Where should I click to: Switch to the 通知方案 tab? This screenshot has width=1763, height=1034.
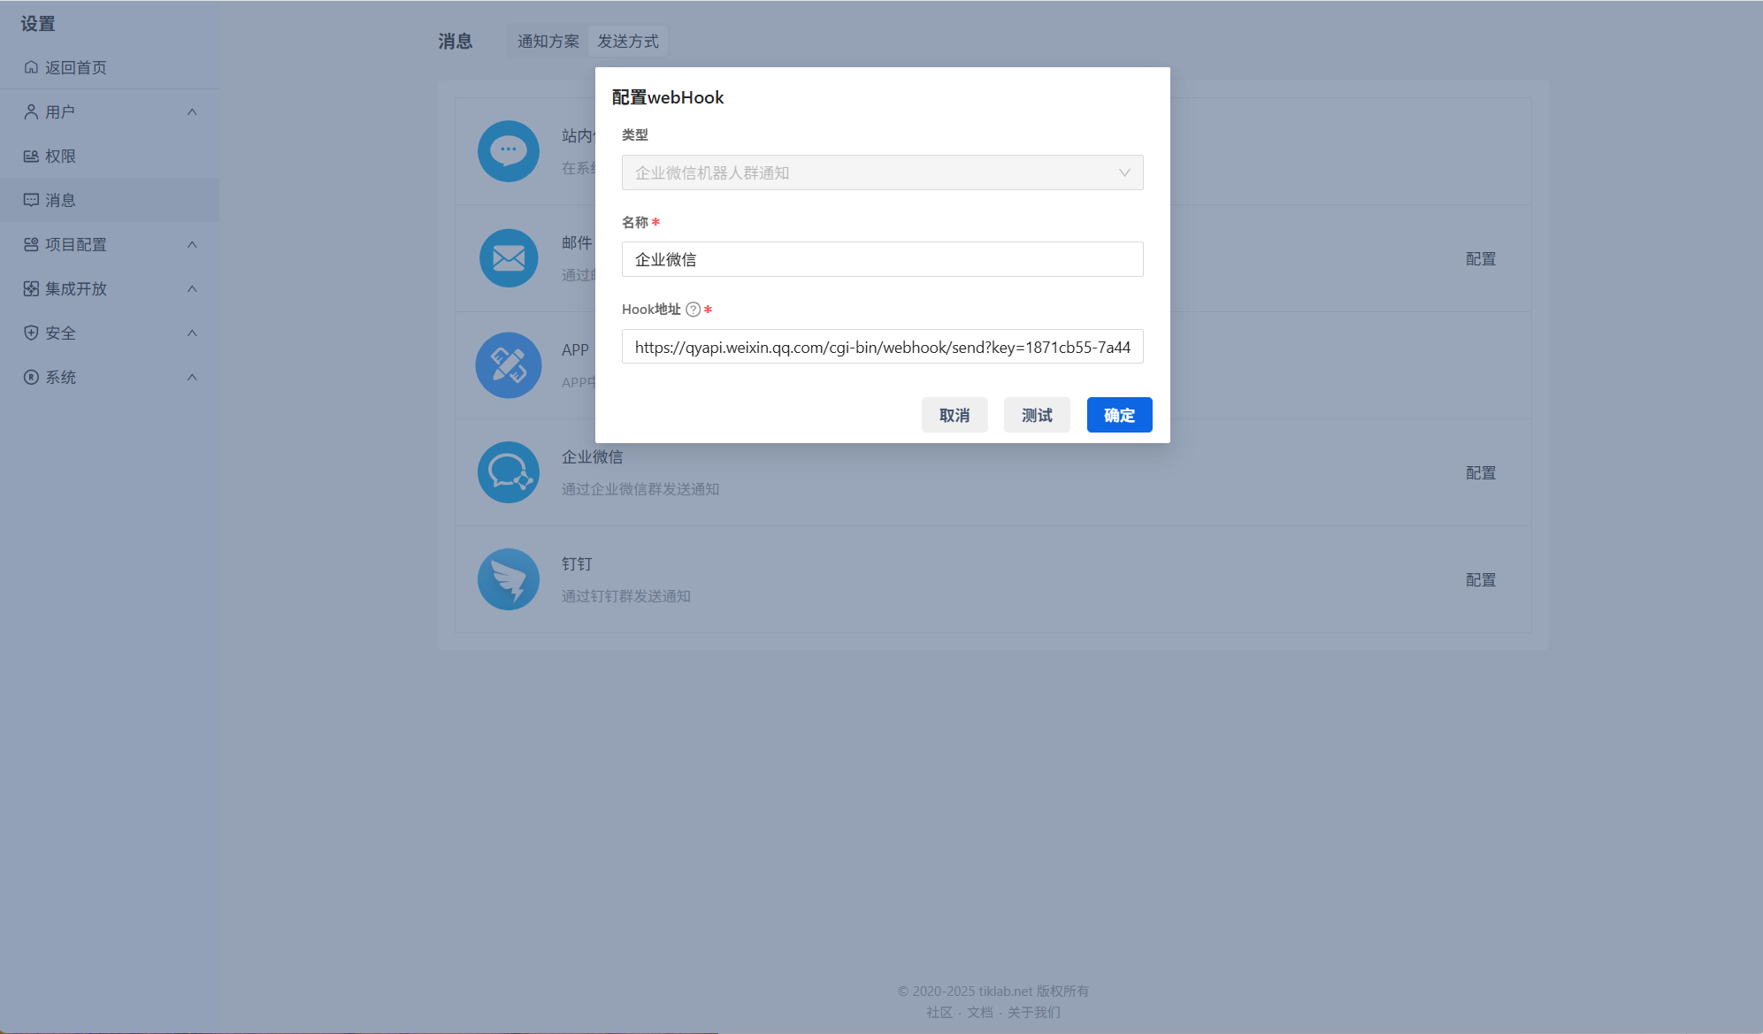pyautogui.click(x=548, y=42)
